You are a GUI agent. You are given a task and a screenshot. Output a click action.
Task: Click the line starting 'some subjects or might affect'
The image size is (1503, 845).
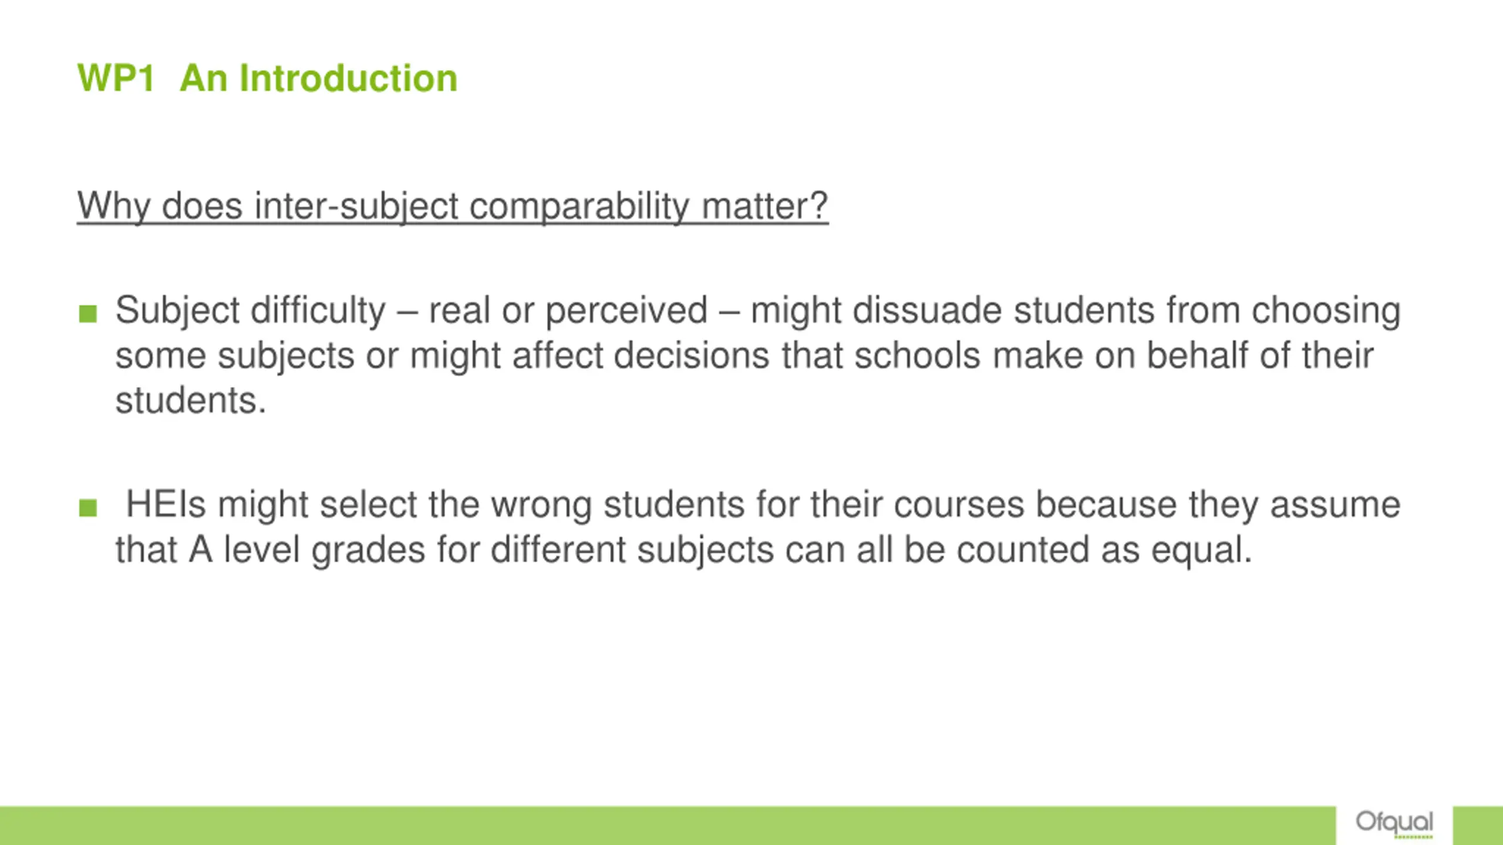(x=744, y=356)
